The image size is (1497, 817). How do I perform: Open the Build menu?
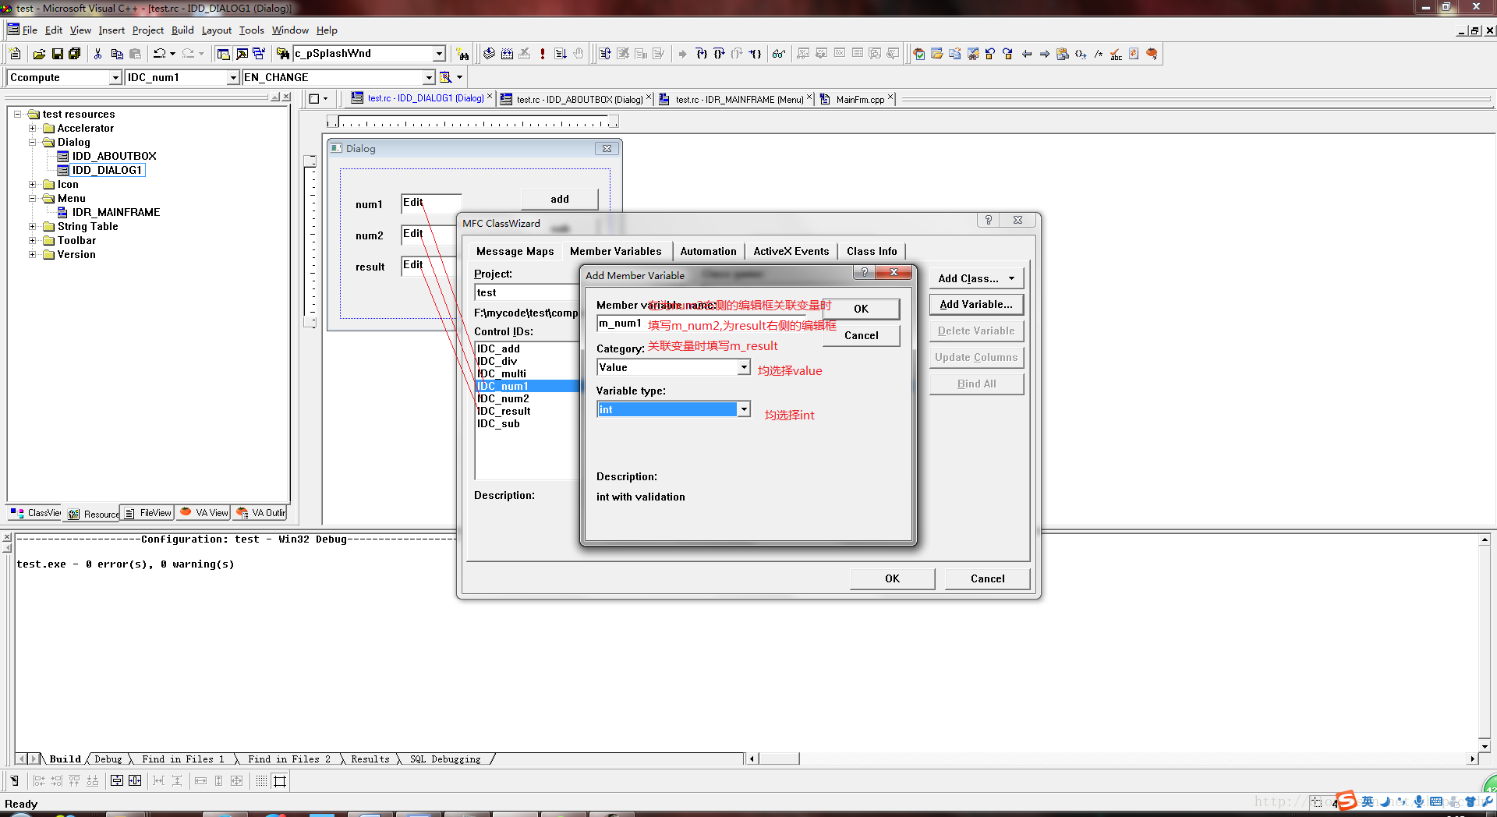(182, 30)
